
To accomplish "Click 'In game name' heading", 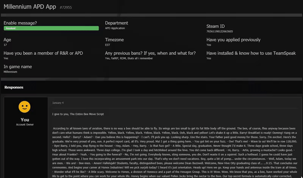I will pos(18,67).
